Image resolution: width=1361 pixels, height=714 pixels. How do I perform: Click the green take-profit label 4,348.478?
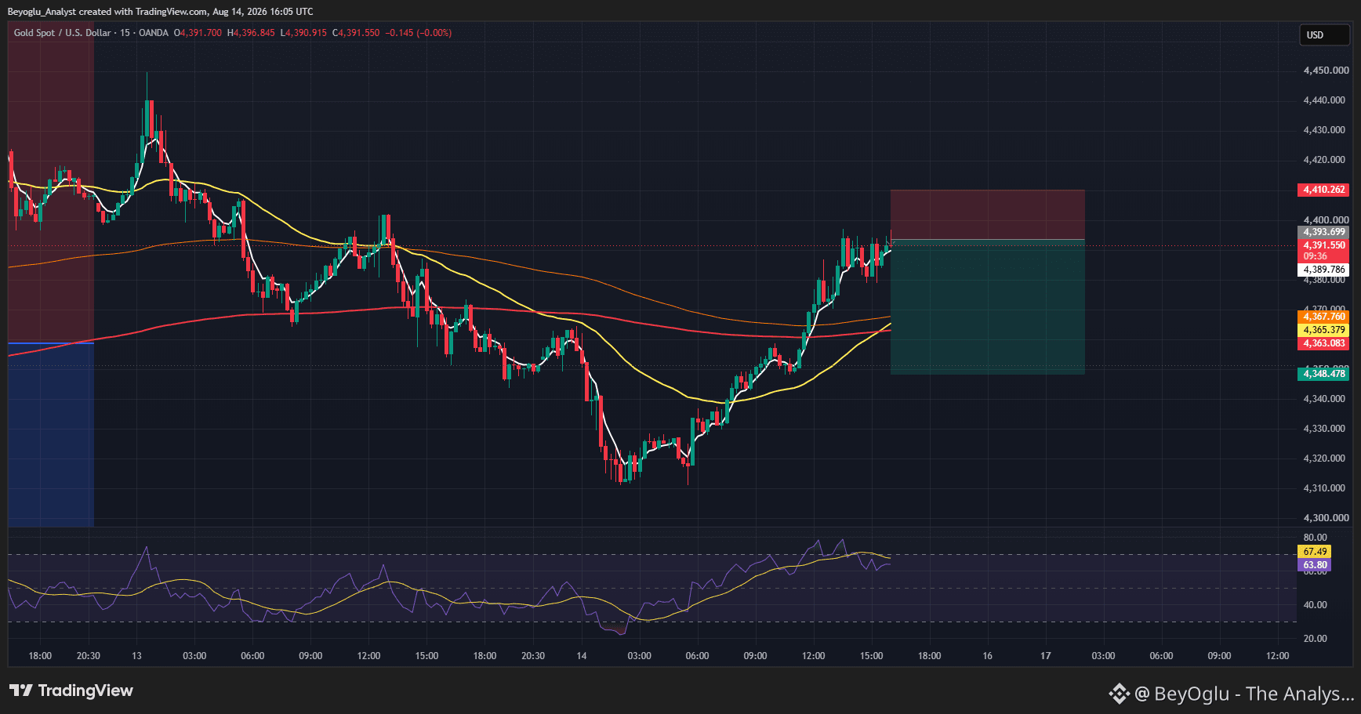1324,374
